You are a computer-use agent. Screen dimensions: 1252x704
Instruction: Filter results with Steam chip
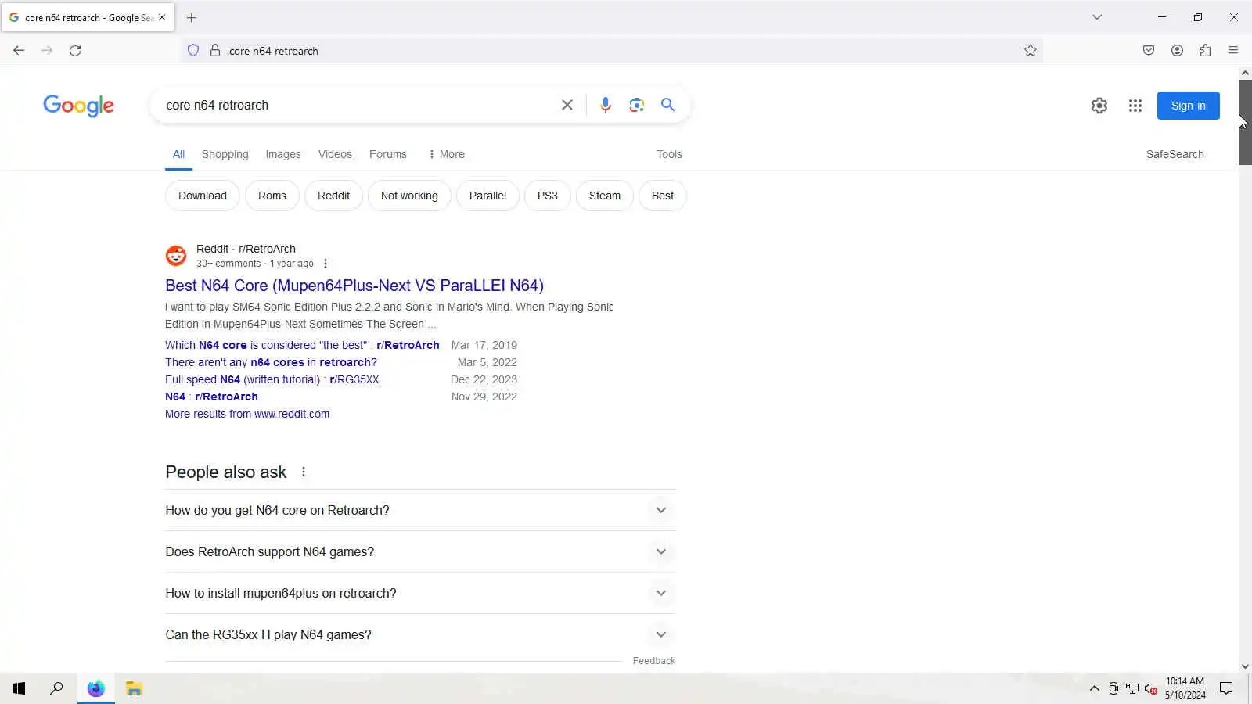click(604, 196)
